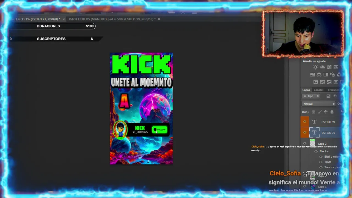Select the ESTILO 99 layer name

(x=328, y=122)
